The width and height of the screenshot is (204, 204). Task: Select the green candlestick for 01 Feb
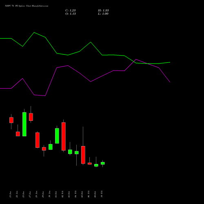point(57,136)
